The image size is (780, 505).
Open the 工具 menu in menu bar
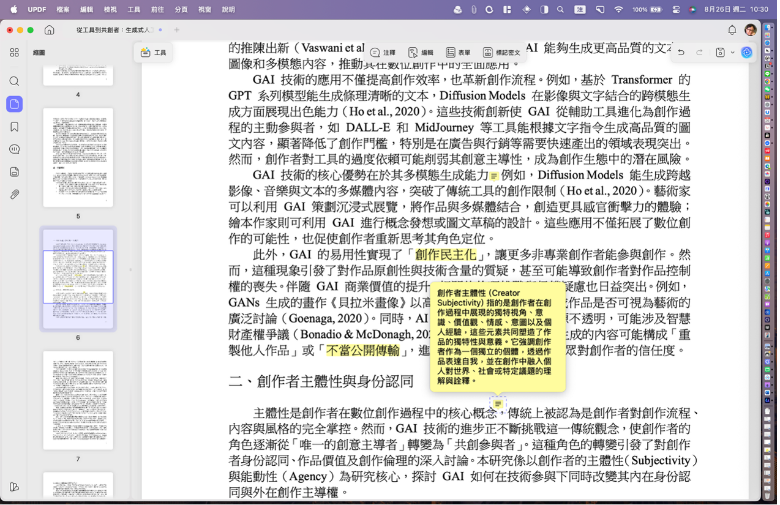(x=134, y=10)
